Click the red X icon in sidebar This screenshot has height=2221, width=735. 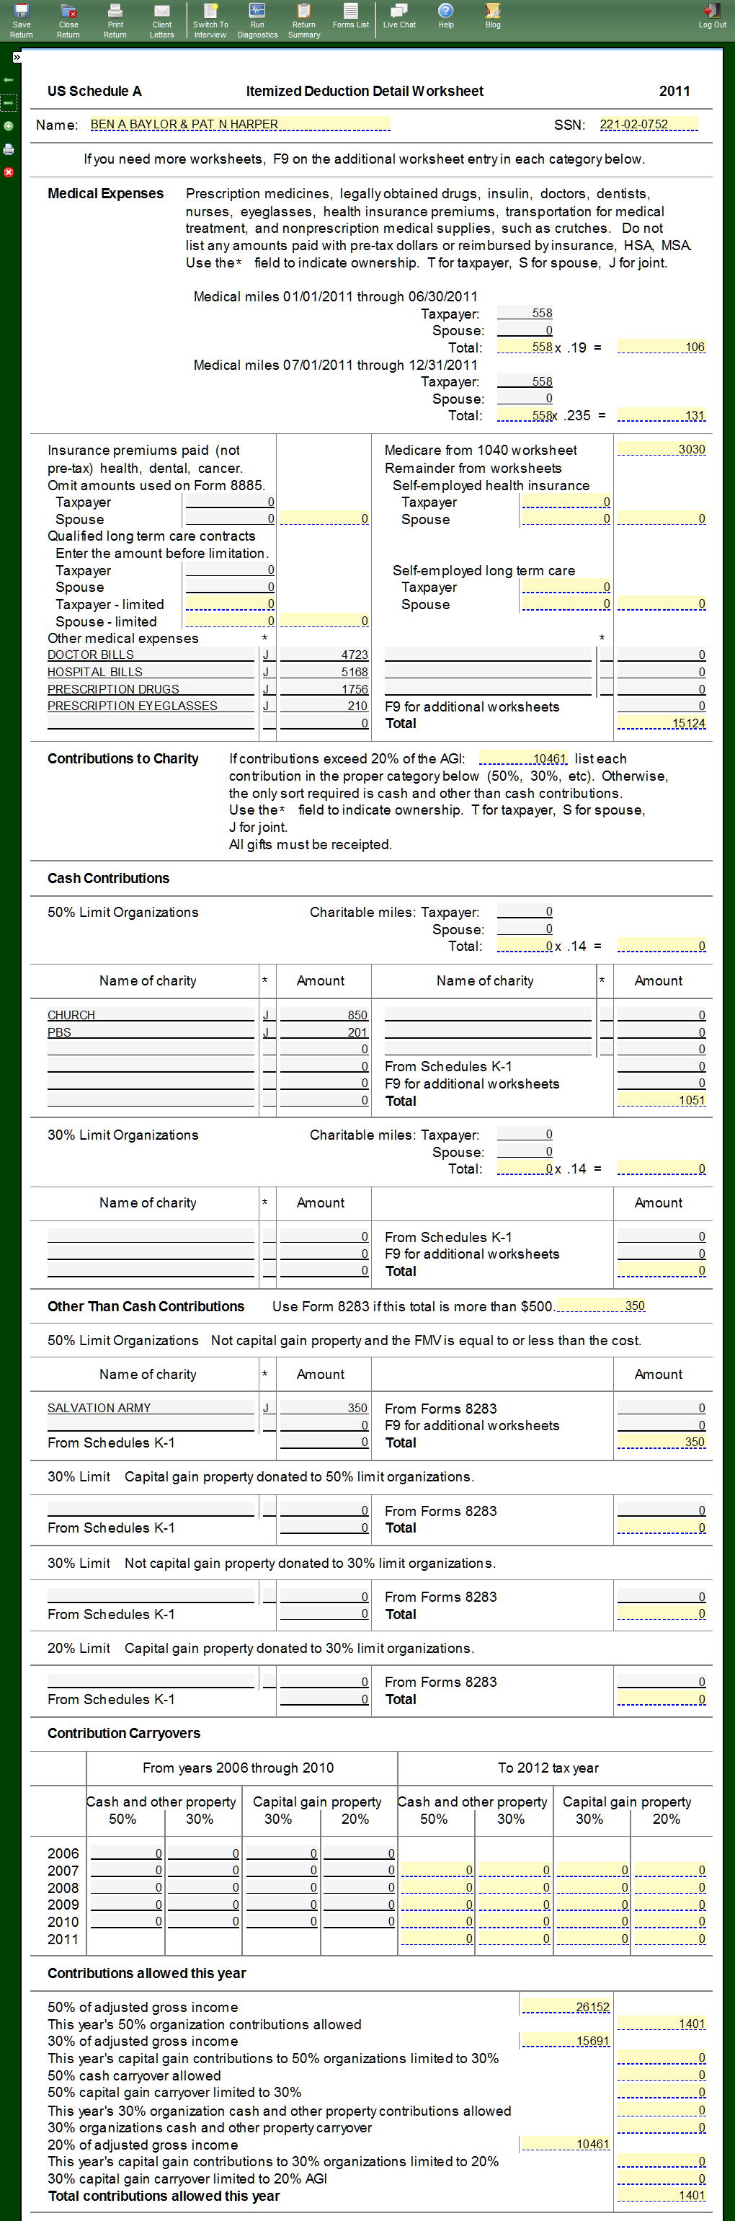9,172
